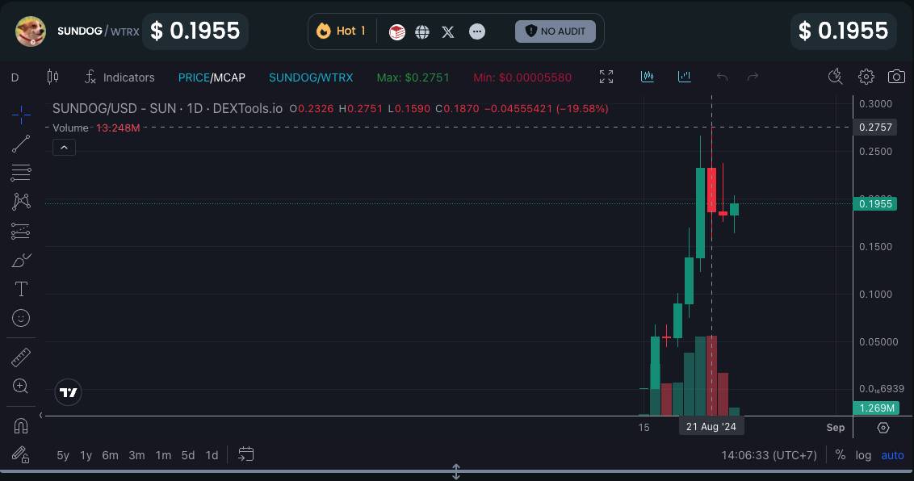Click the 21 Aug '24 date marker

click(711, 427)
